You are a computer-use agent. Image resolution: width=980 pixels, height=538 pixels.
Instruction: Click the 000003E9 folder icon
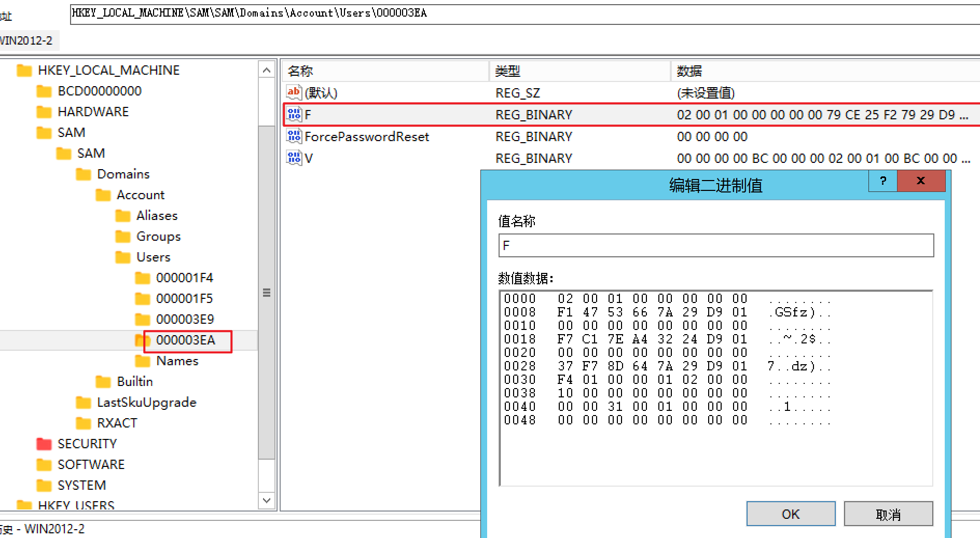click(x=143, y=319)
